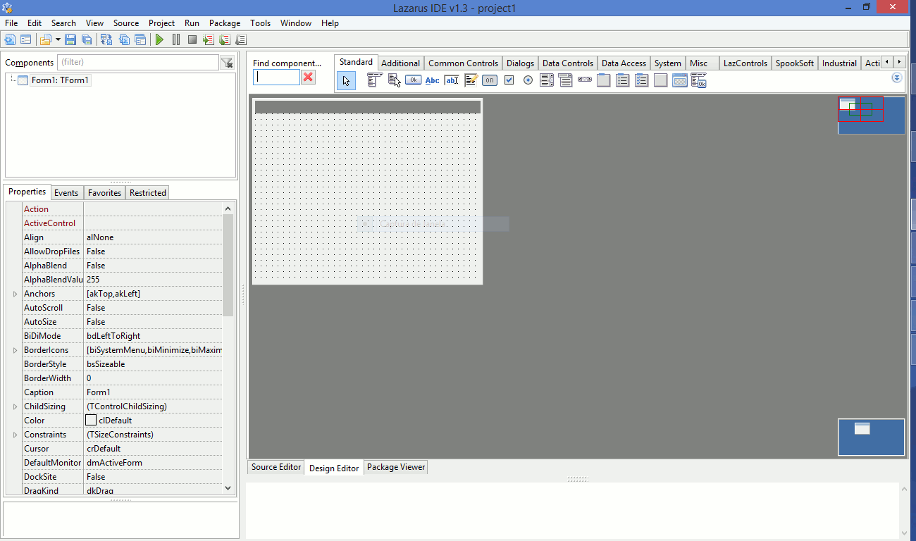Pick the TComboBox component icon
Viewport: 916px width, 541px height.
[x=566, y=80]
